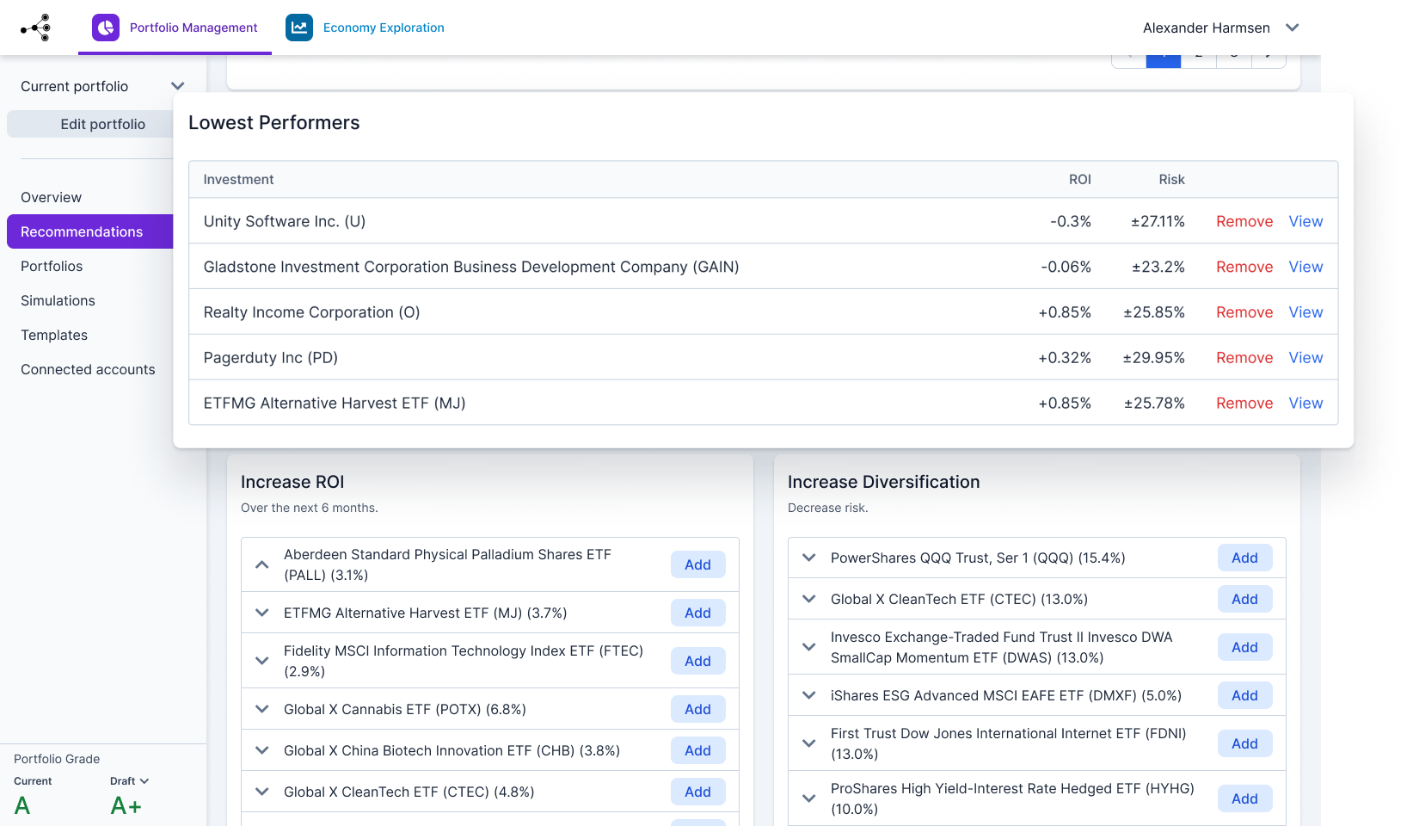Image resolution: width=1413 pixels, height=826 pixels.
Task: Open the Portfolio Management tab
Action: coord(175,28)
